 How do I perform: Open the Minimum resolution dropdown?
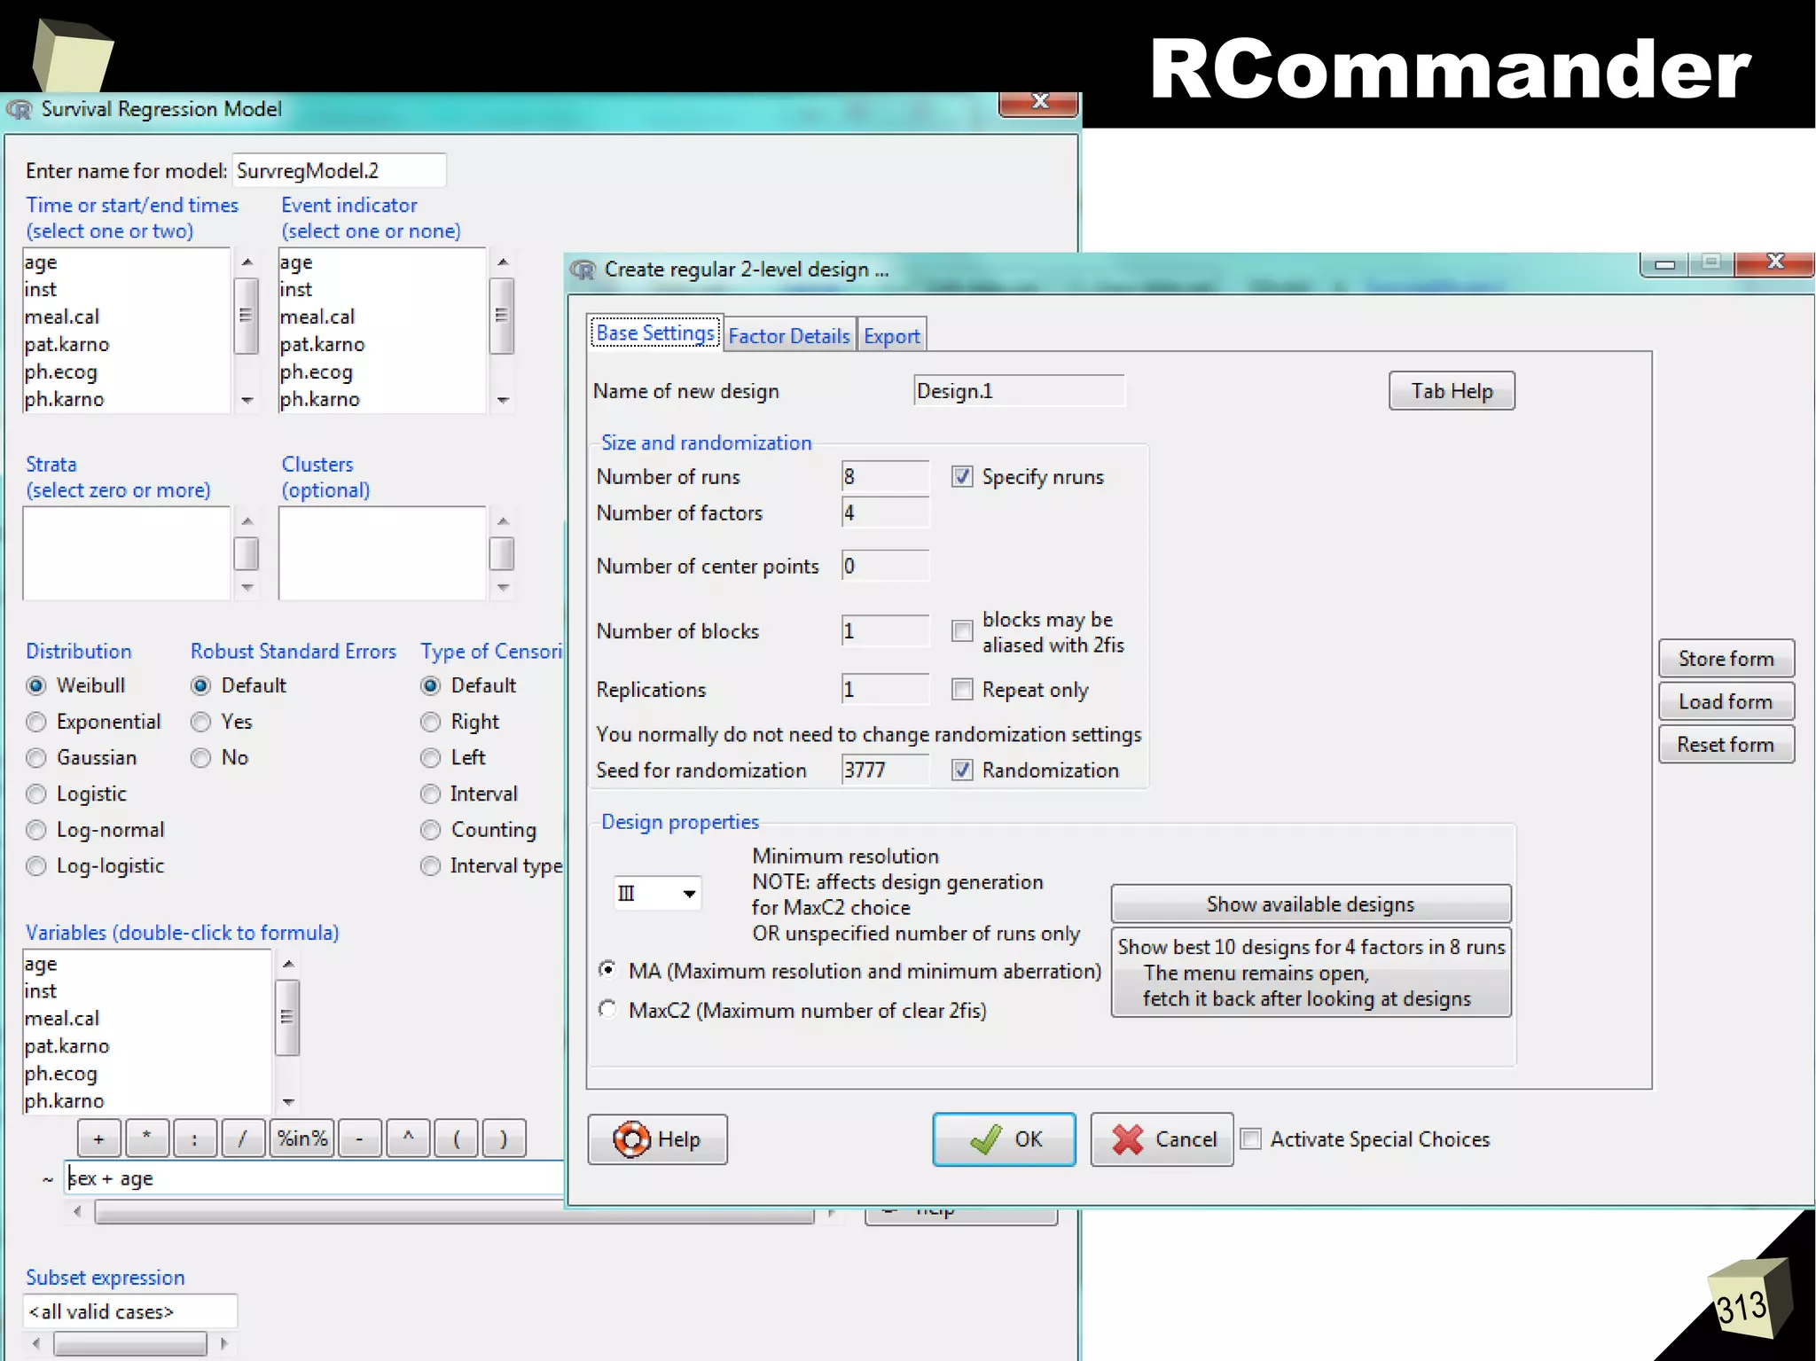[657, 893]
